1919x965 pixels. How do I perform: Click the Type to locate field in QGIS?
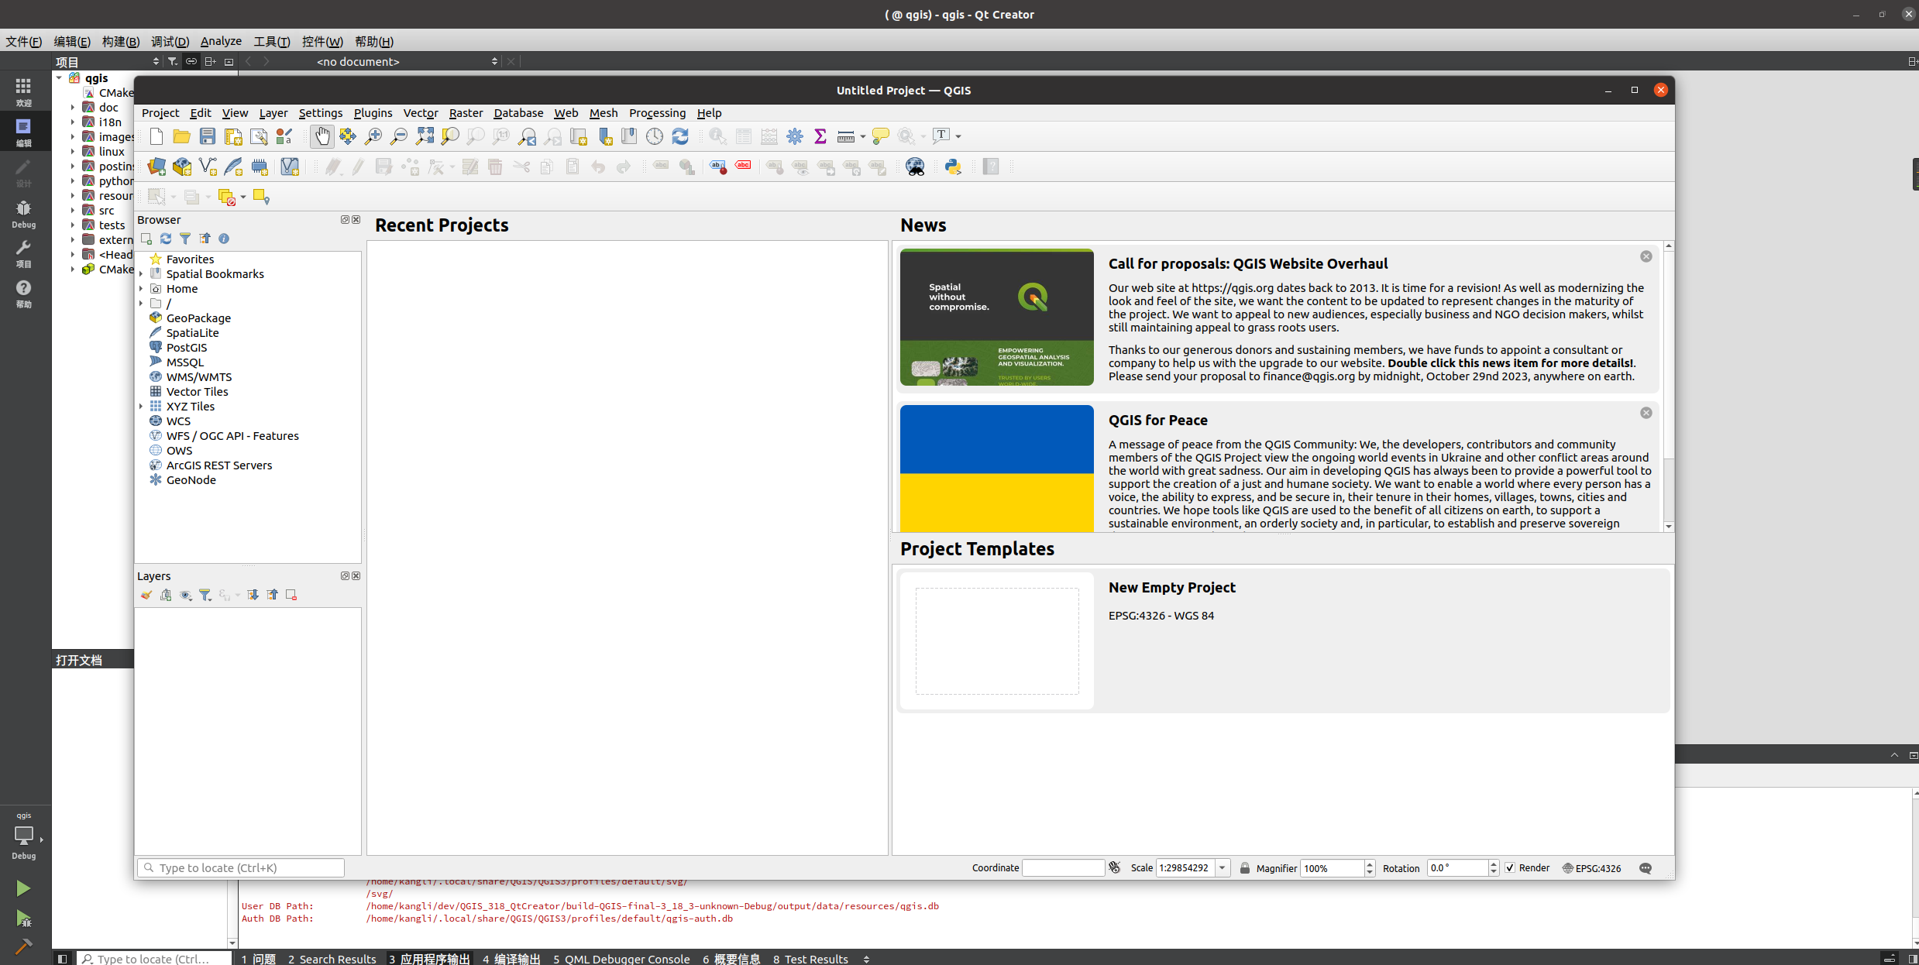tap(241, 867)
